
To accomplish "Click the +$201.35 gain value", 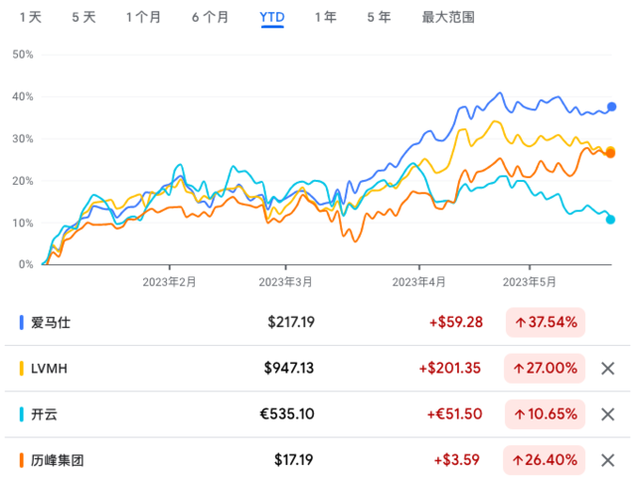I will [450, 368].
